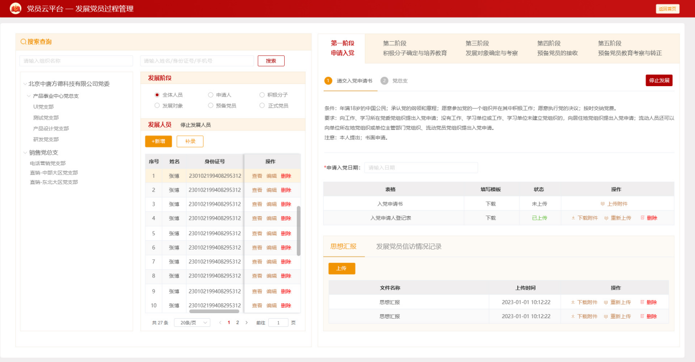
Task: Switch to 第二阶段 积极分子确定与培养教育 tab
Action: point(415,48)
